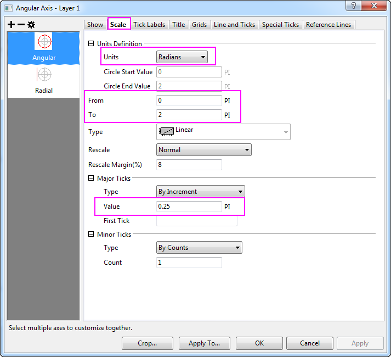The image size is (391, 357).
Task: Click the Major Ticks Value field
Action: [x=189, y=207]
